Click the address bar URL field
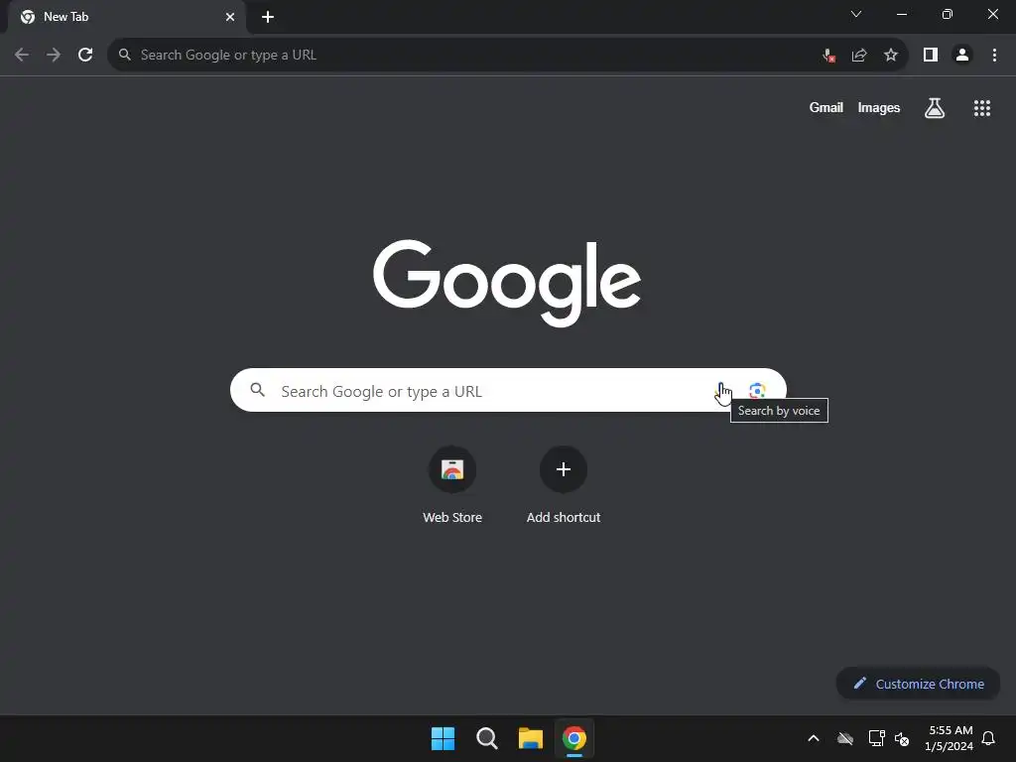Screen dimensions: 1016x762 (466, 56)
